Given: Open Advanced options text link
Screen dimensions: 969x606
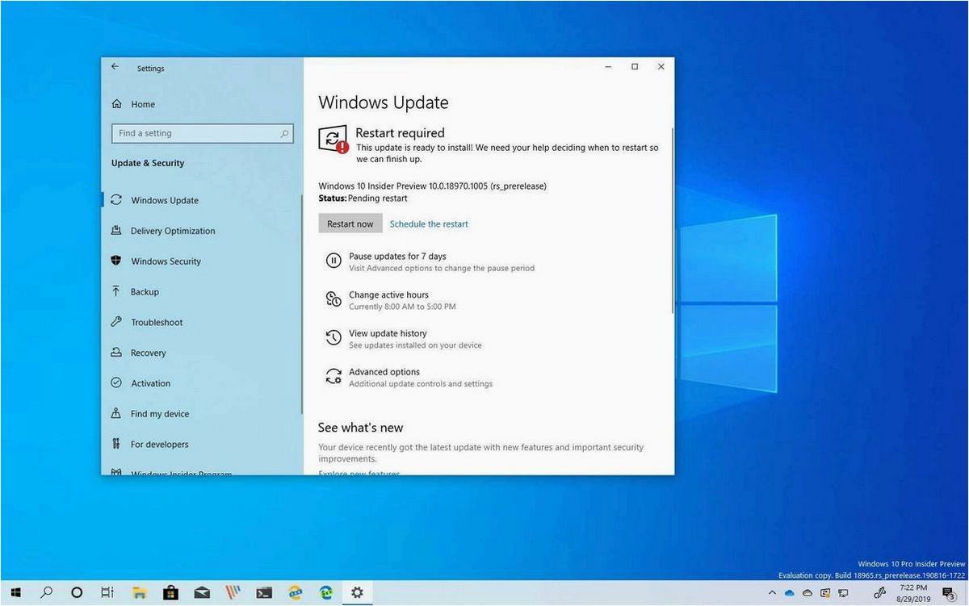Looking at the screenshot, I should pyautogui.click(x=384, y=372).
